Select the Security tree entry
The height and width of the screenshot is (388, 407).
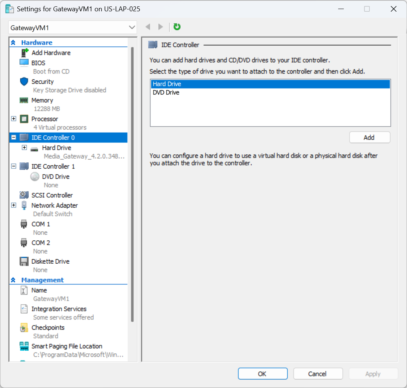[43, 82]
